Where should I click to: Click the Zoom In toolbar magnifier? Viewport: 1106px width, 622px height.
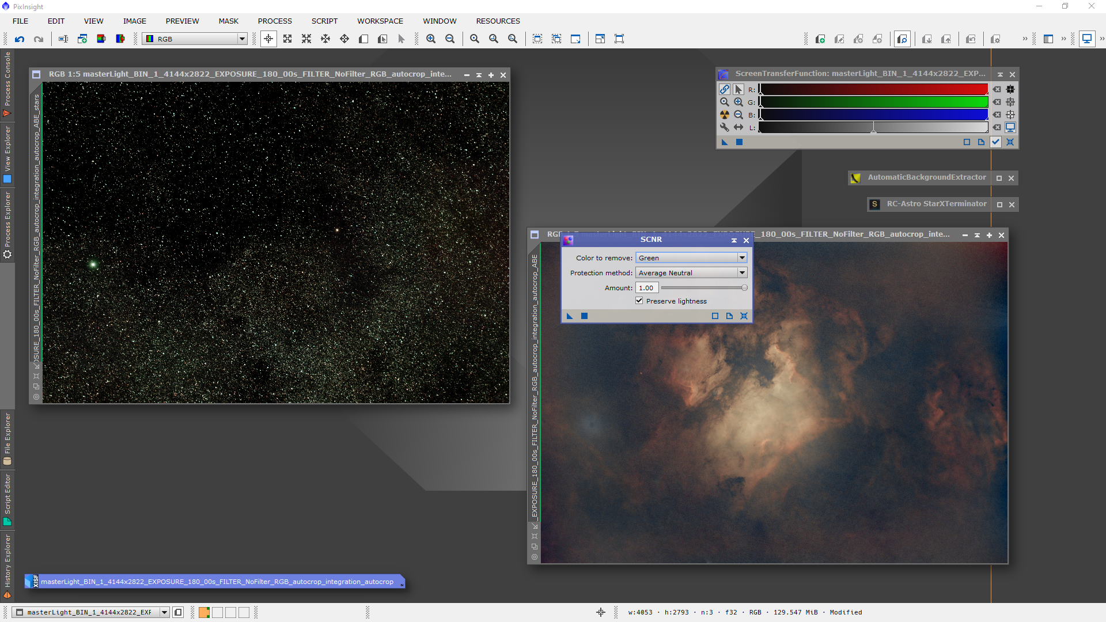click(x=431, y=39)
